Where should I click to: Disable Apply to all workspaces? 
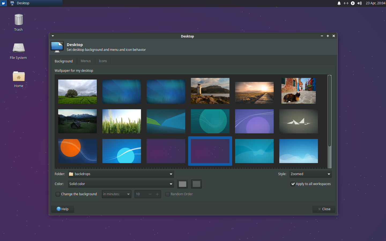click(x=293, y=184)
